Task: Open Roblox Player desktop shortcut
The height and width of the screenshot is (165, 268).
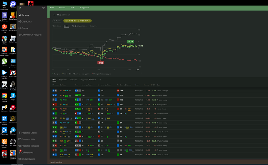Action: (x=13, y=39)
